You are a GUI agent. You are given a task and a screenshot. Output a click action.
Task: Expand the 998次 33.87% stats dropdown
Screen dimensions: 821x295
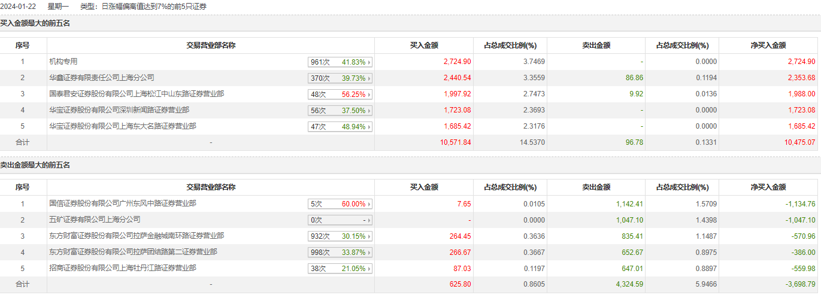340,253
